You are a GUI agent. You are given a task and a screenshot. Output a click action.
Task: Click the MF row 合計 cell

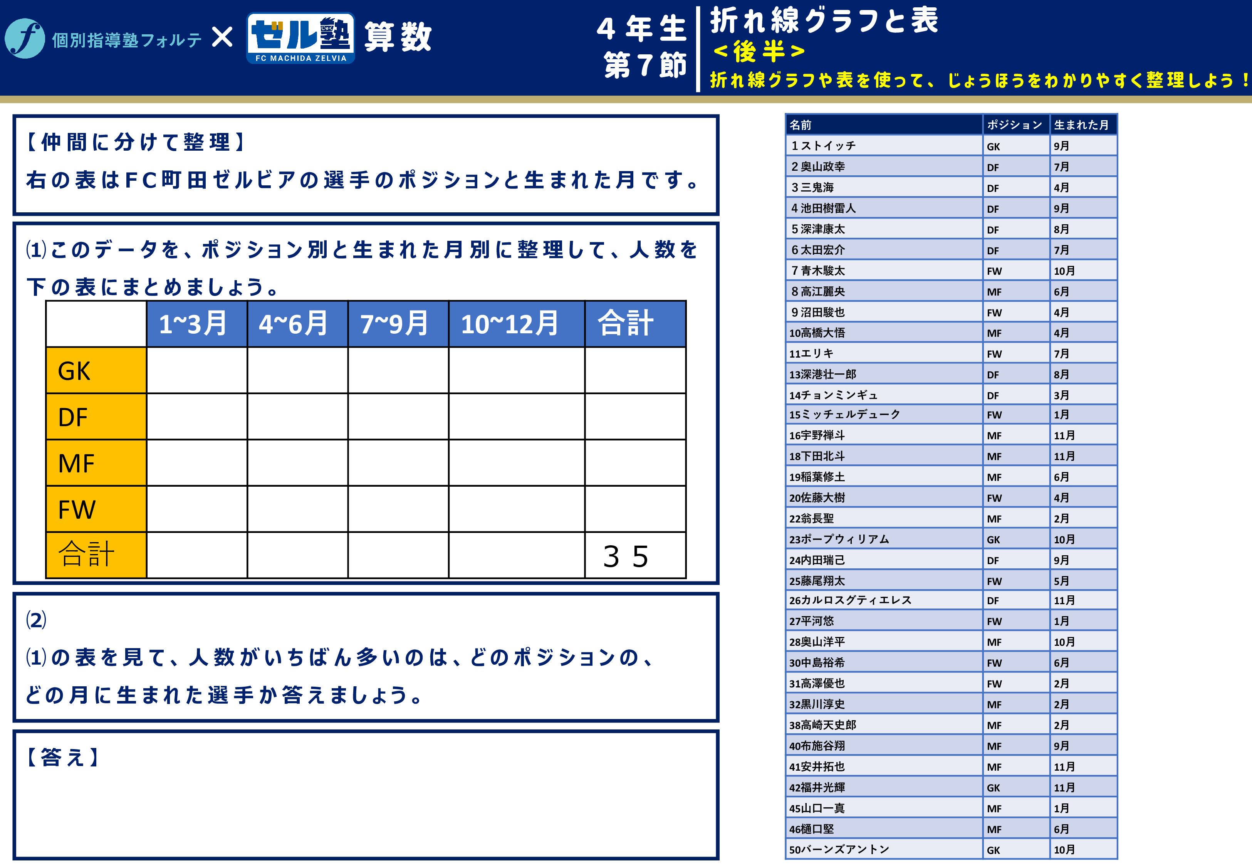[635, 463]
